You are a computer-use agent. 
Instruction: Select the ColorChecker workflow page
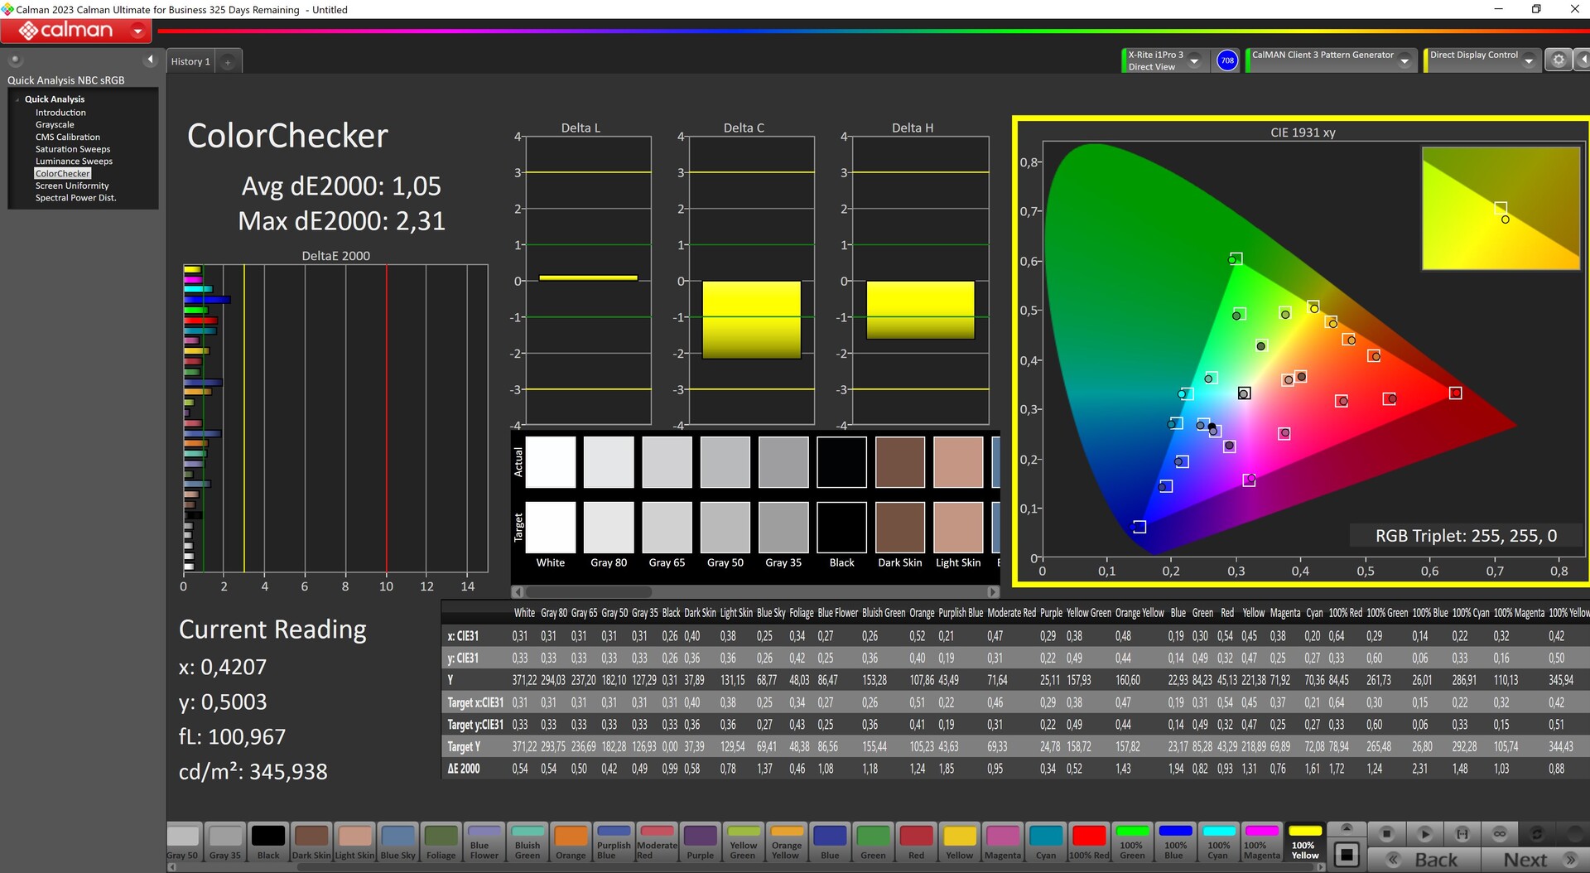[63, 174]
